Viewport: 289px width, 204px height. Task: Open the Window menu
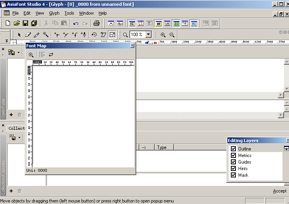point(86,13)
